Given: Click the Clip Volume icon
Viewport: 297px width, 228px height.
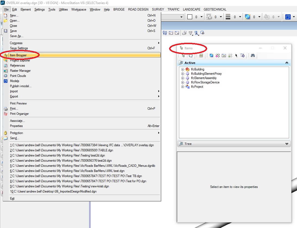Looking at the screenshot, I should (197, 33).
